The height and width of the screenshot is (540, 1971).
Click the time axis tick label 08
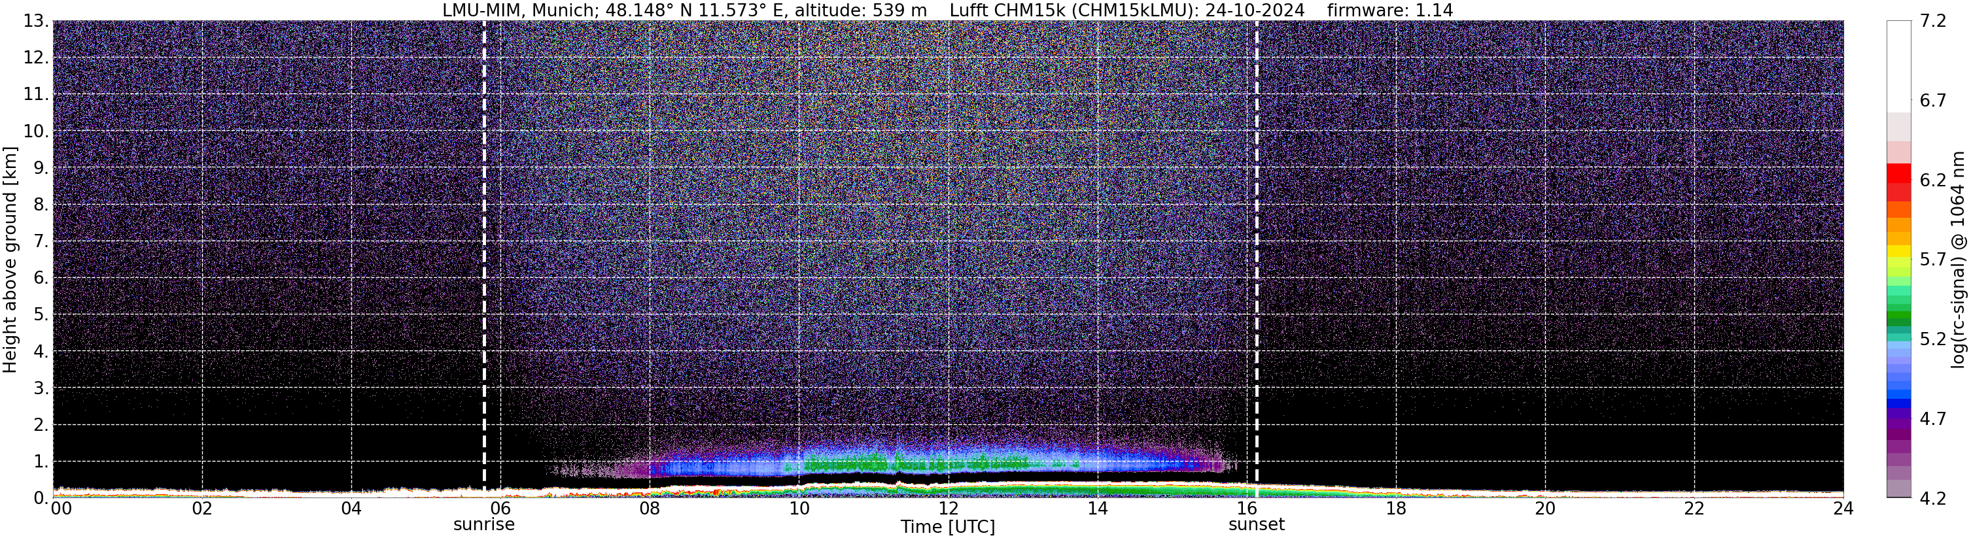click(650, 509)
